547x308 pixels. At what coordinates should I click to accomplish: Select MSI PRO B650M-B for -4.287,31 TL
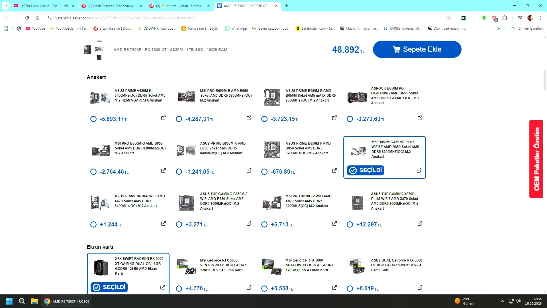coord(179,119)
